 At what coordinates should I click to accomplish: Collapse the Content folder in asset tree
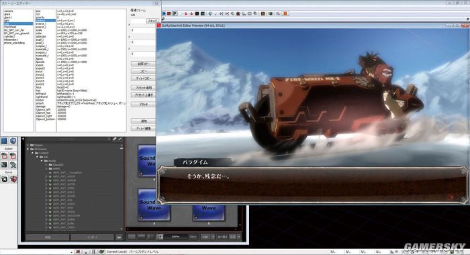tap(33, 153)
